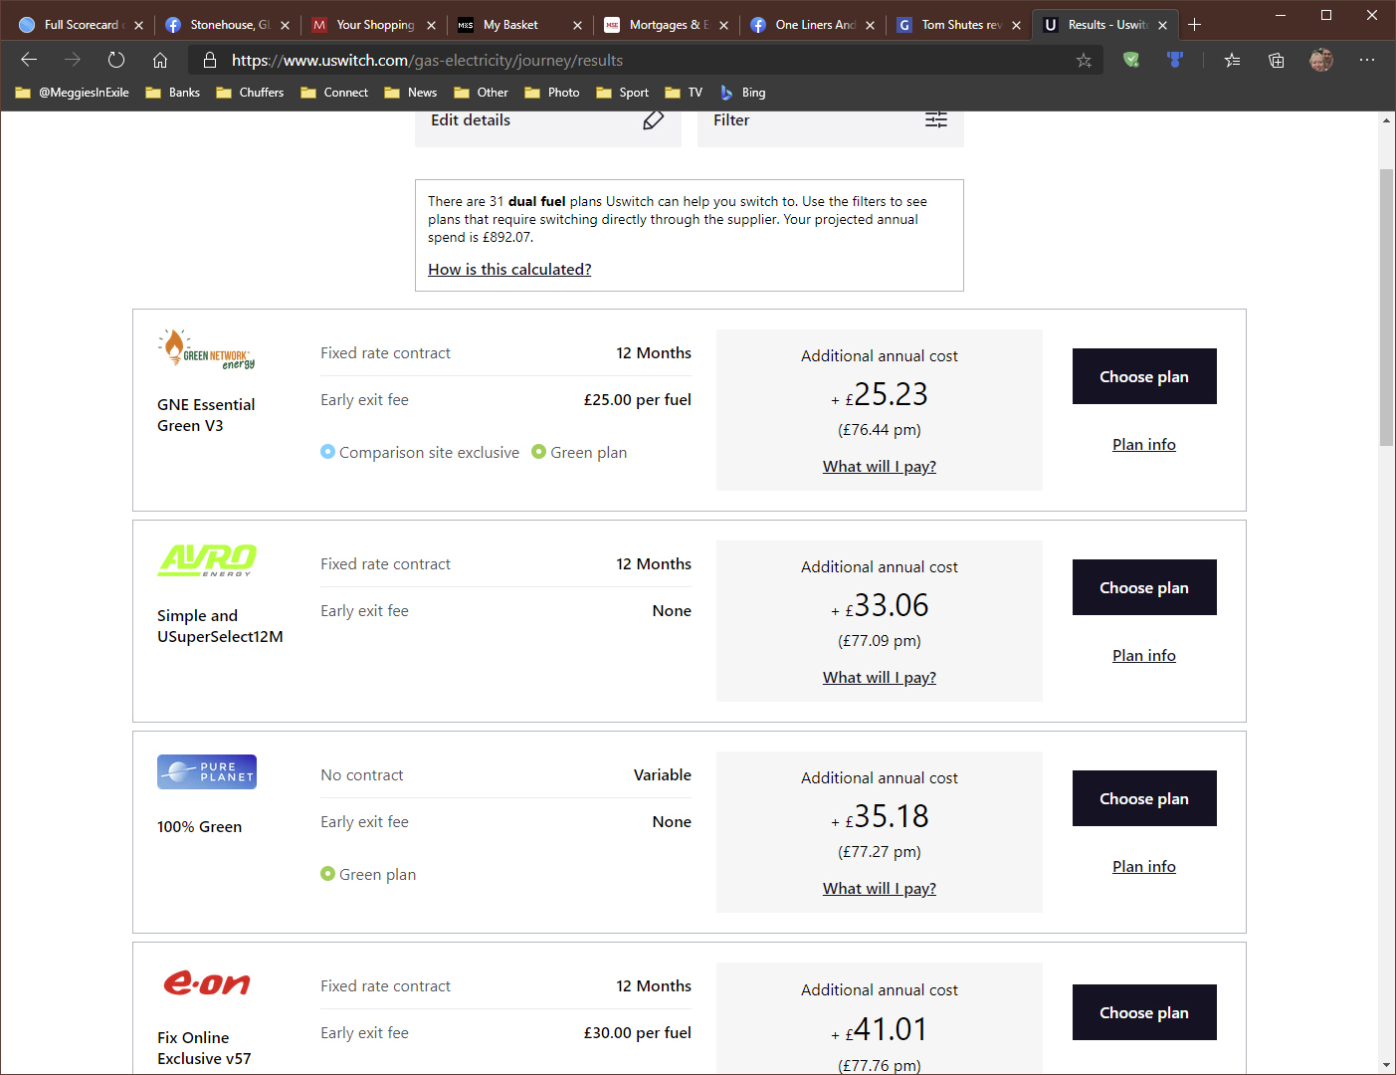The image size is (1396, 1075).
Task: Click the scrollbar down arrow
Action: click(1386, 1065)
